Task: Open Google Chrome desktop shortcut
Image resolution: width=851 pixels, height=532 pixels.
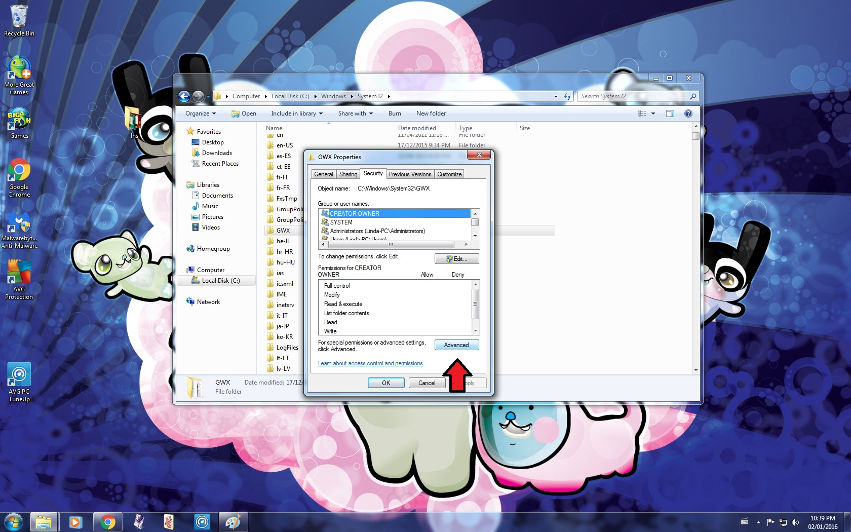Action: tap(19, 177)
